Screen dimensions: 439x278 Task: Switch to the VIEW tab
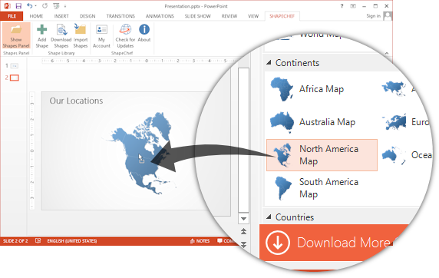tap(253, 16)
